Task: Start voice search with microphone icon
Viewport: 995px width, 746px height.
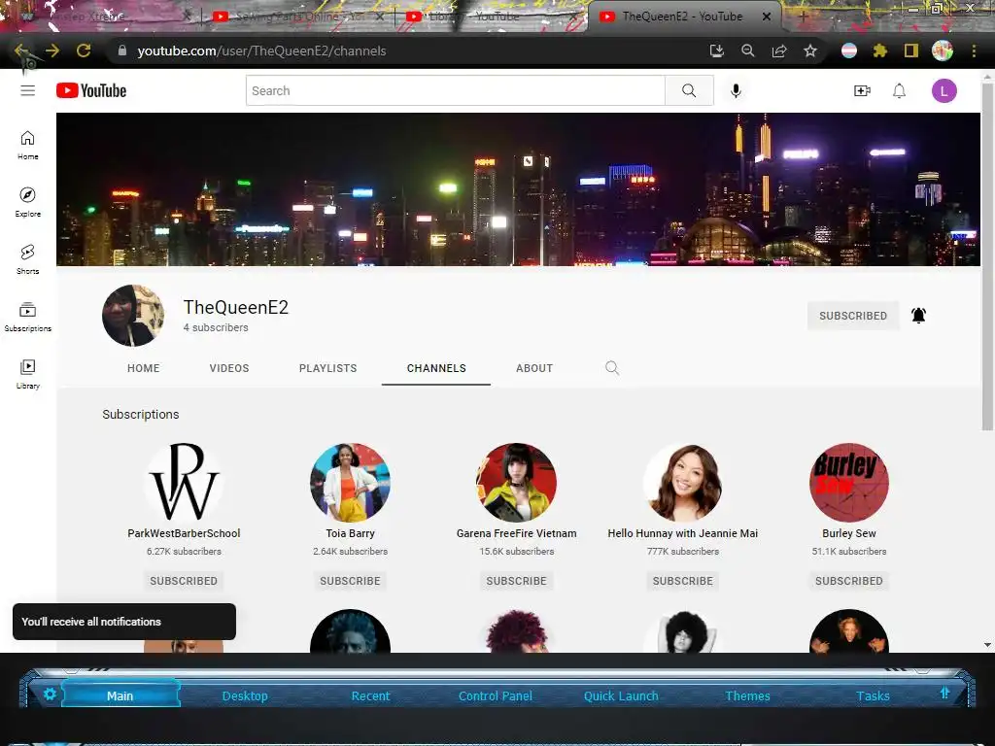Action: 736,90
